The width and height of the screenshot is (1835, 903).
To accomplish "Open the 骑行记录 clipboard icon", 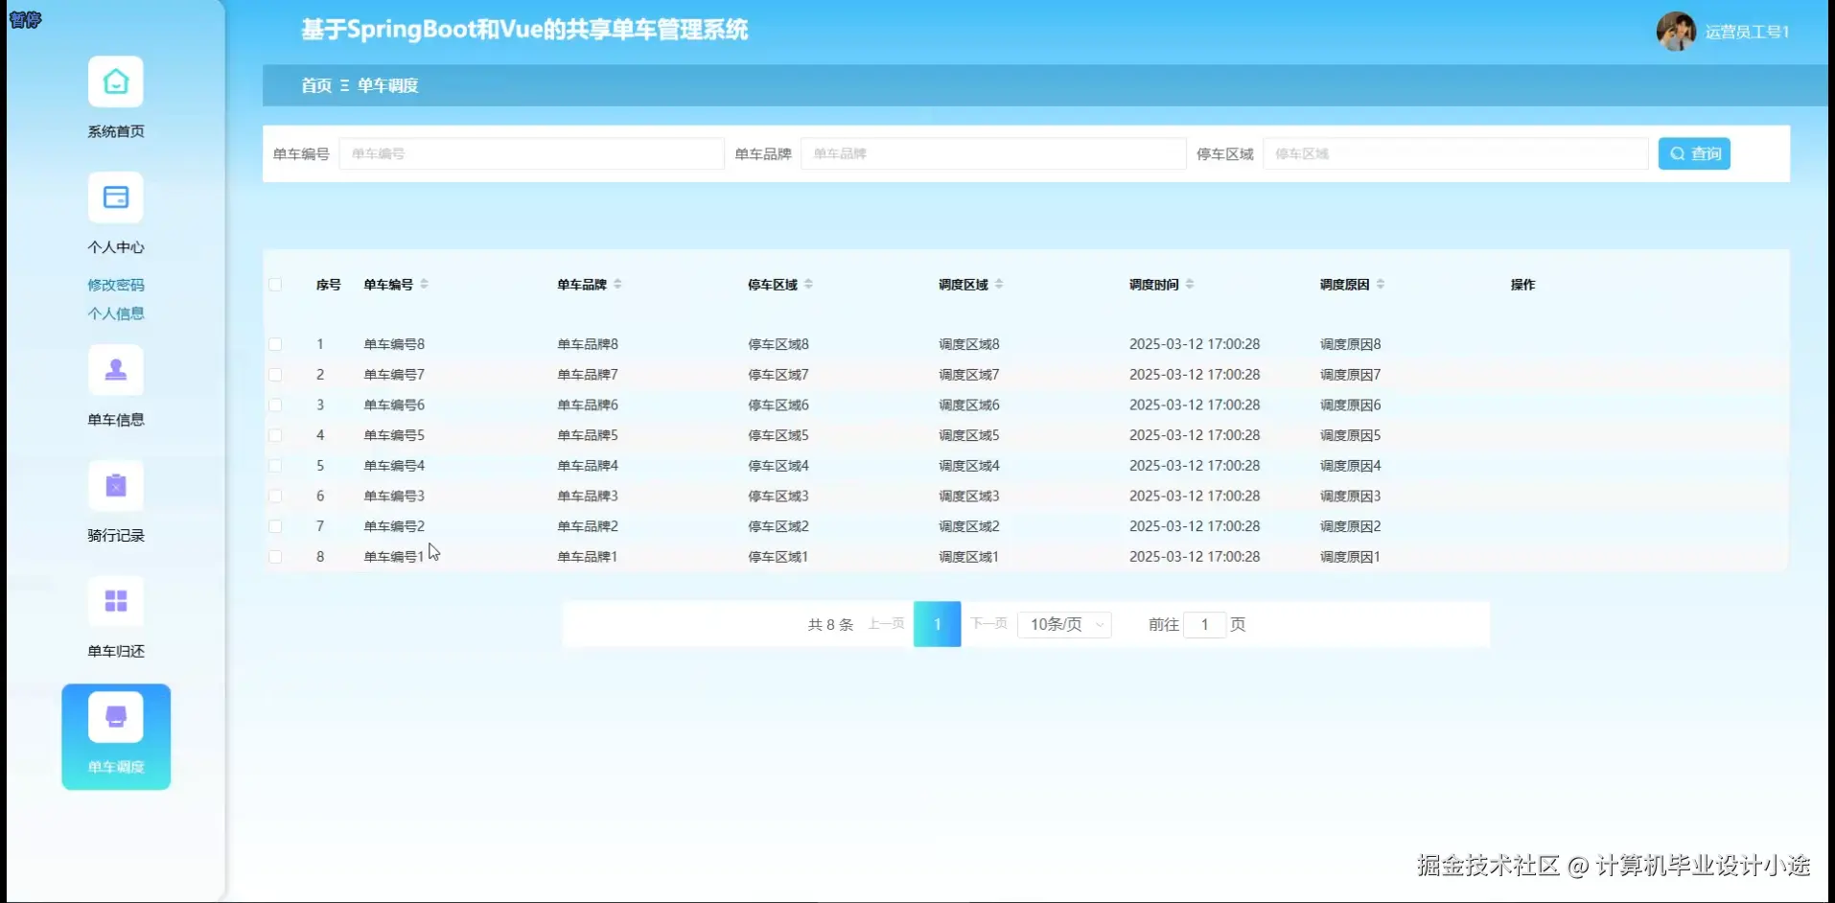I will pyautogui.click(x=116, y=486).
